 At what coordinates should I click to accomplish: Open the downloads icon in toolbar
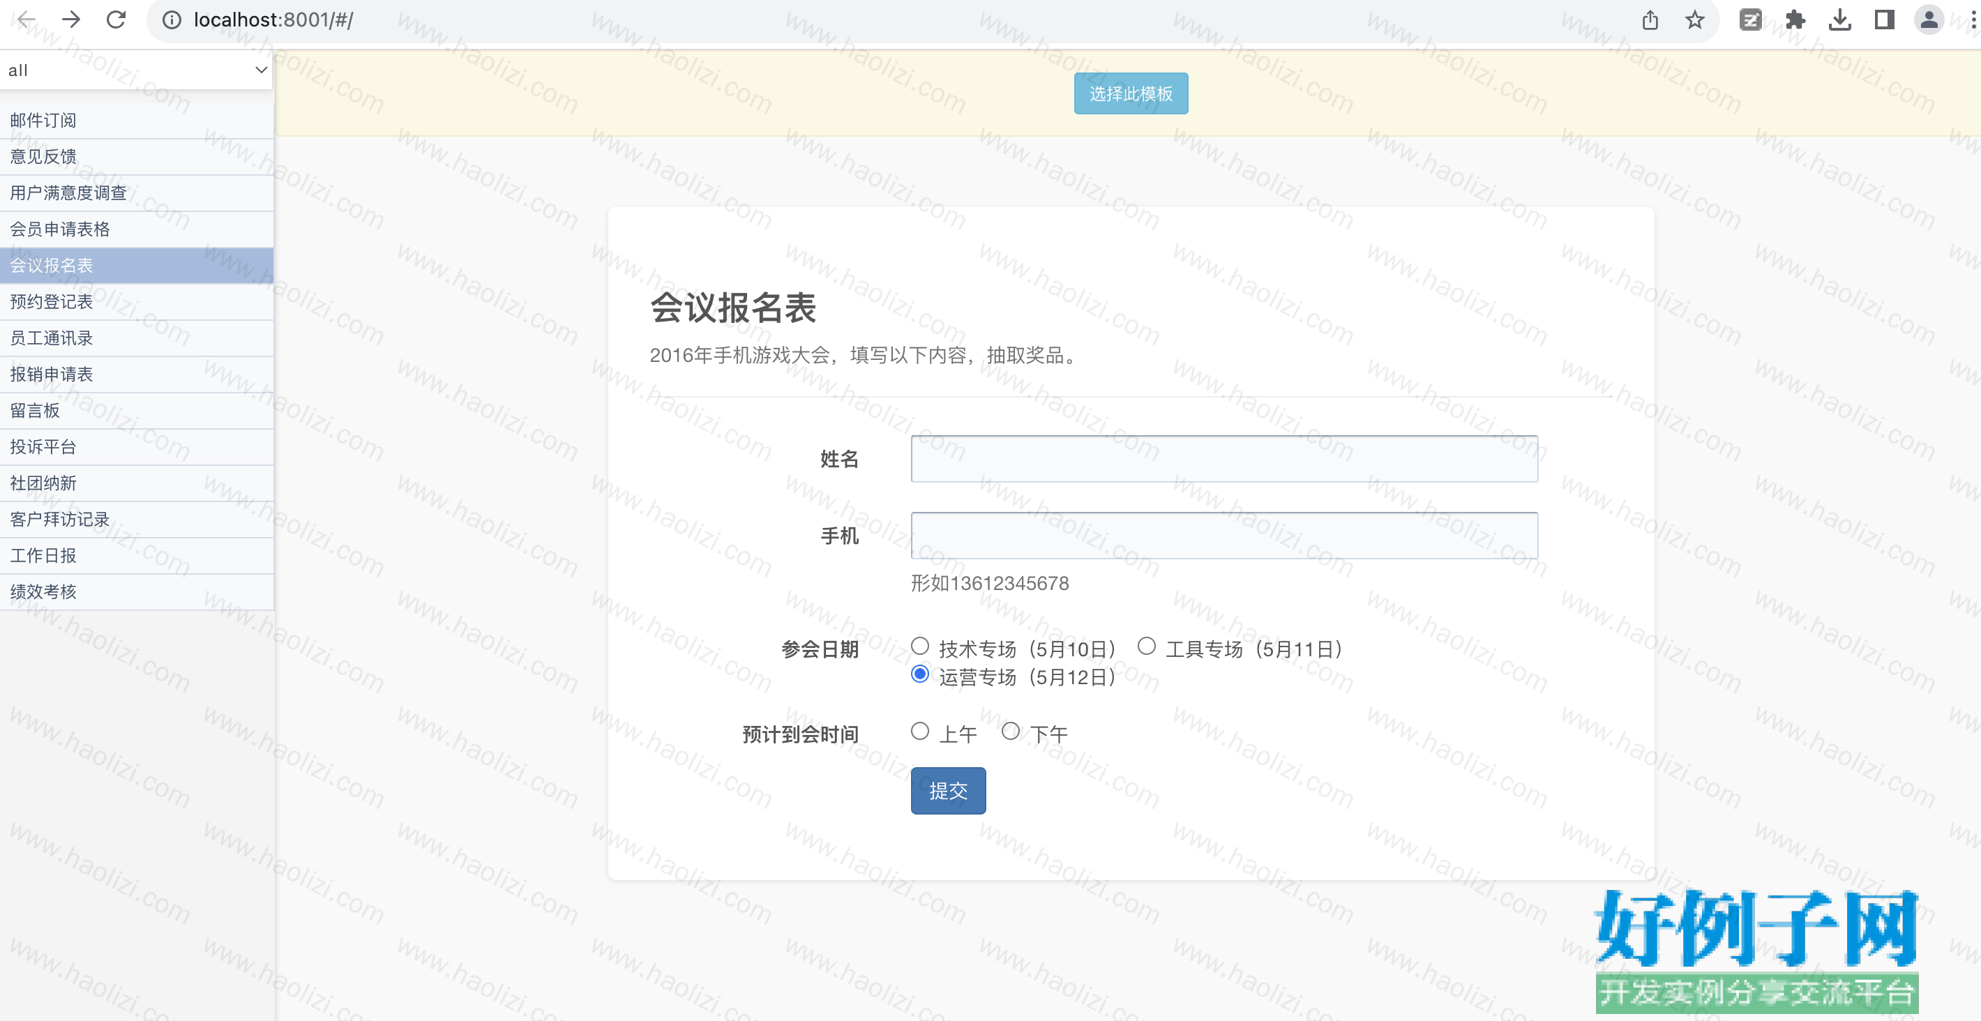click(1839, 20)
